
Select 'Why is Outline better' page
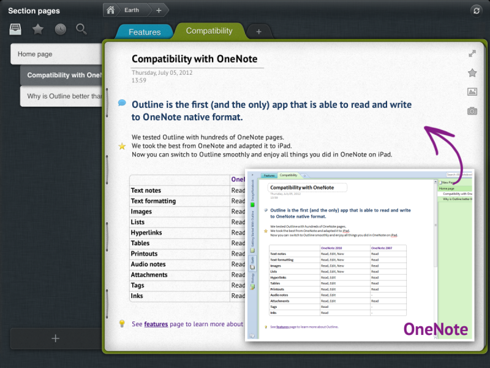click(x=60, y=96)
